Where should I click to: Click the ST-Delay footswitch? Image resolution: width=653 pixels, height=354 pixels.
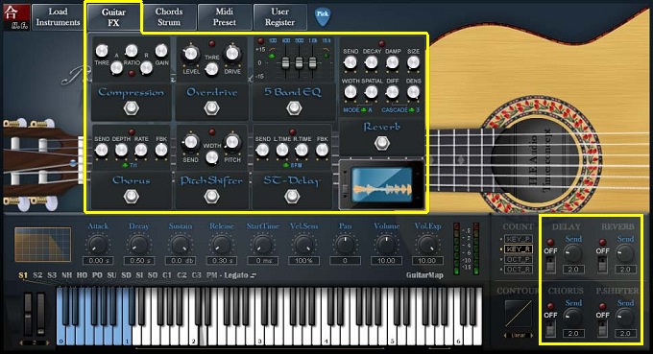pyautogui.click(x=292, y=196)
